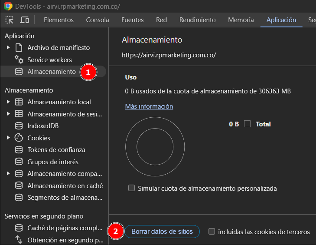Open the Más información link
The height and width of the screenshot is (245, 316).
(x=149, y=106)
